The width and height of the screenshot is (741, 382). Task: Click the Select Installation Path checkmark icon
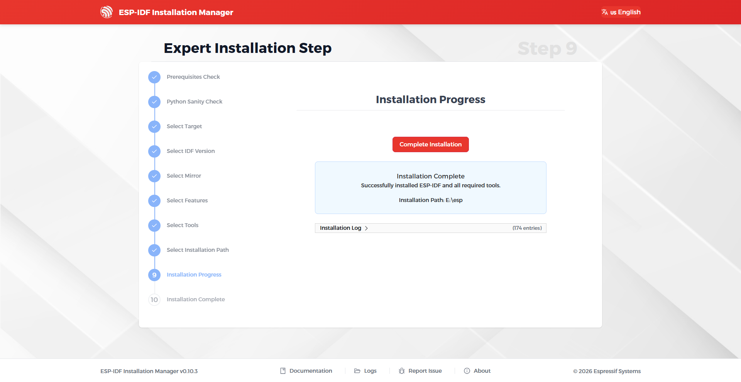[154, 250]
